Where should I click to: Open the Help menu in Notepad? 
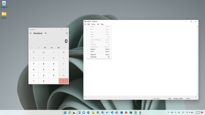(102, 24)
